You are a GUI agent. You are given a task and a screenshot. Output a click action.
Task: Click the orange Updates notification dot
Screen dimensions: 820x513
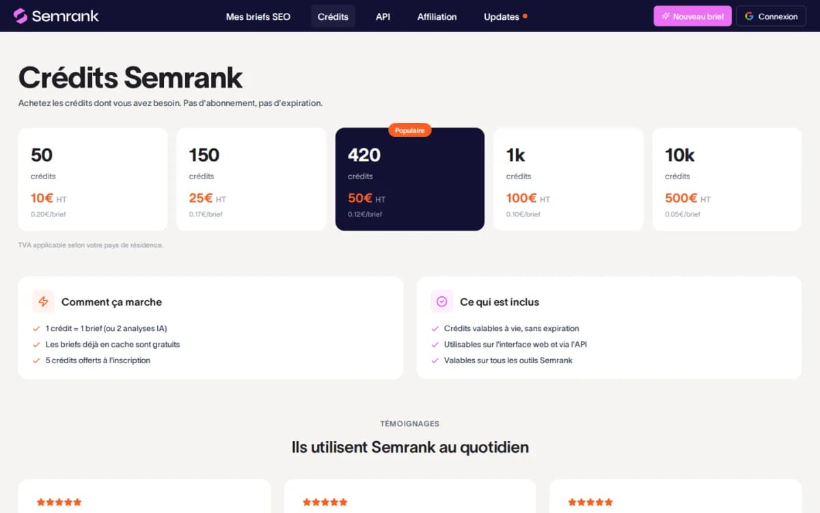click(525, 16)
